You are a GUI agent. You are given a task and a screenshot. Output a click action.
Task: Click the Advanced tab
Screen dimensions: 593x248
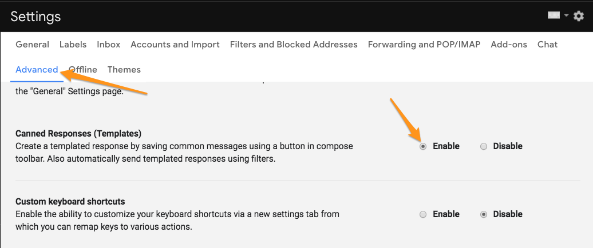(37, 70)
